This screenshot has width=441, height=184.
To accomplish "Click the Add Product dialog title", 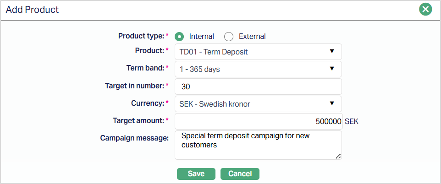I will [x=32, y=9].
